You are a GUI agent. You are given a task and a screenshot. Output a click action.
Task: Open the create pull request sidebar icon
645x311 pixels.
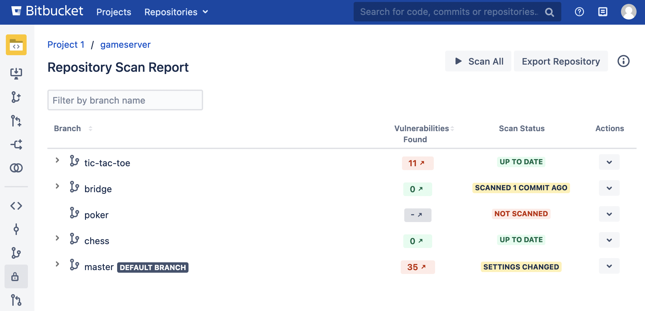pos(16,121)
